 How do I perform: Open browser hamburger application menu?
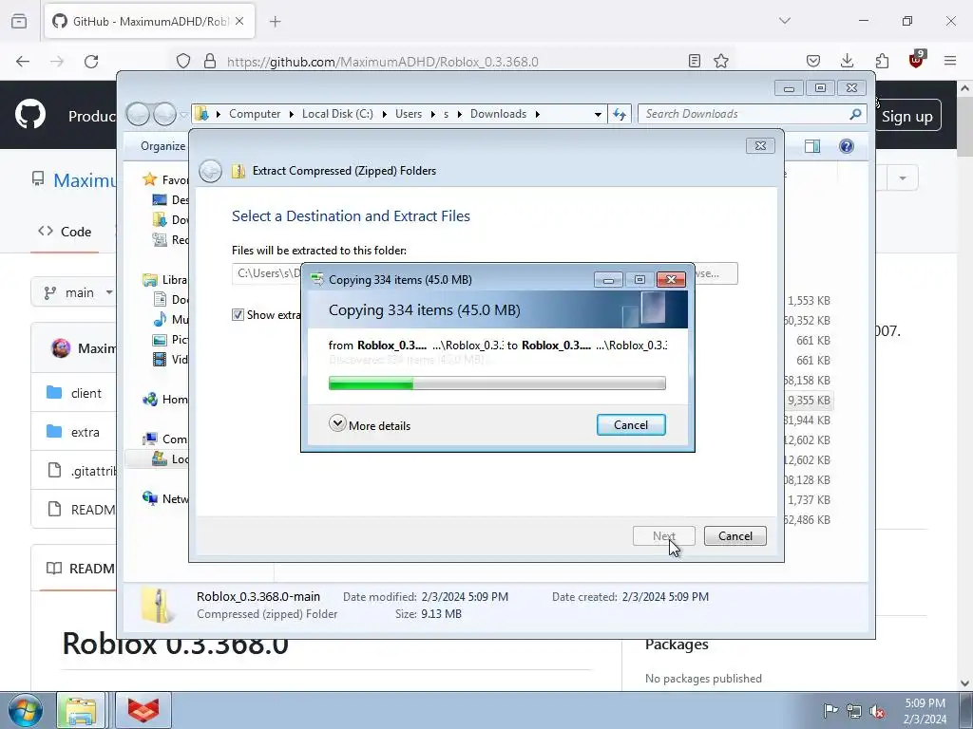[x=950, y=61]
